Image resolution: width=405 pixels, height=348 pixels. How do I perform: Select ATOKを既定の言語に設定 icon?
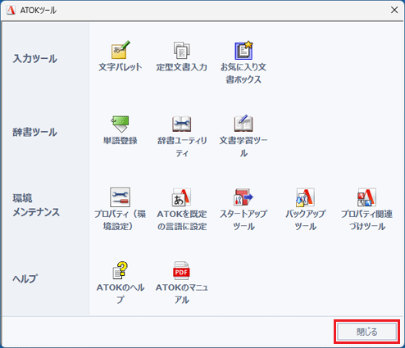(182, 197)
